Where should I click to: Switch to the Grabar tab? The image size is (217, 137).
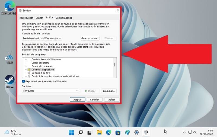click(39, 18)
